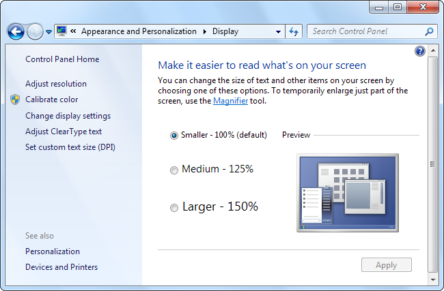Image resolution: width=444 pixels, height=291 pixels.
Task: Go to Control Panel Home
Action: pos(62,59)
